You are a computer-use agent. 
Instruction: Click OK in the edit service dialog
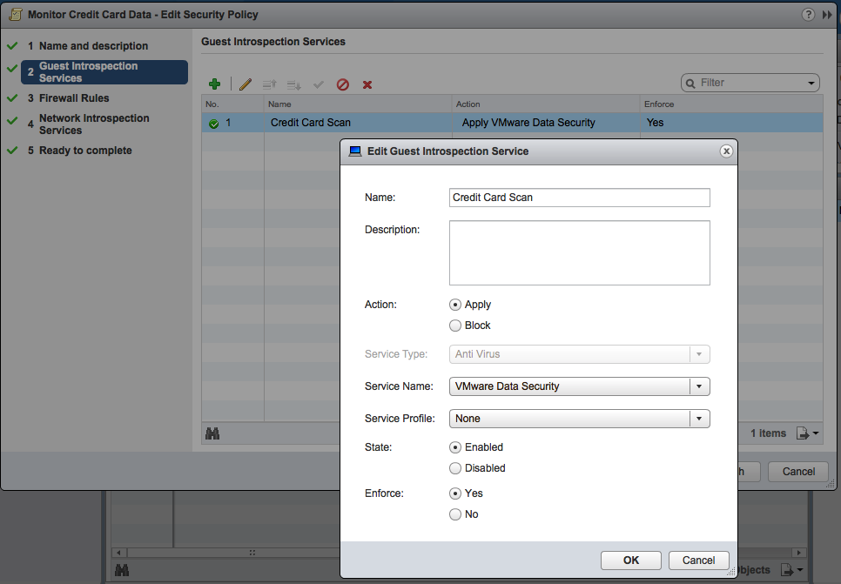tap(630, 561)
